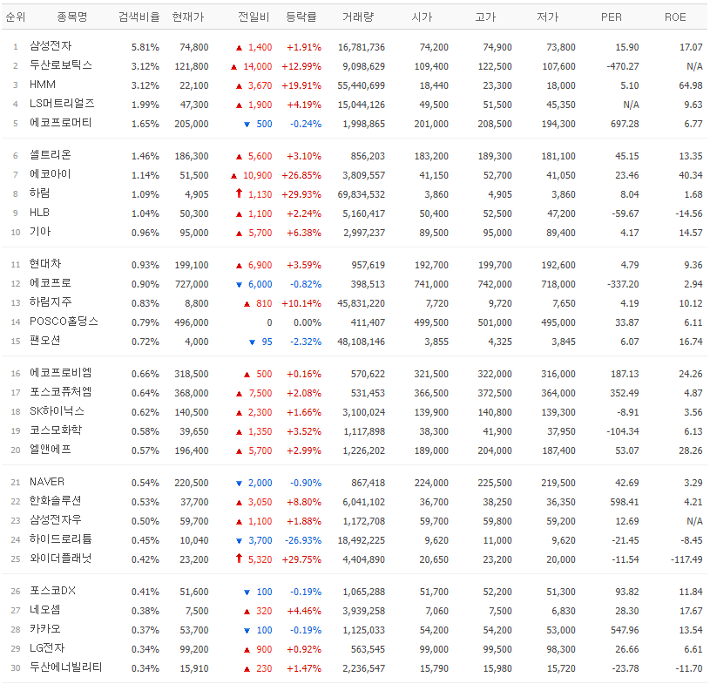
Task: Select 에코프로 current price 727,000
Action: coord(192,284)
